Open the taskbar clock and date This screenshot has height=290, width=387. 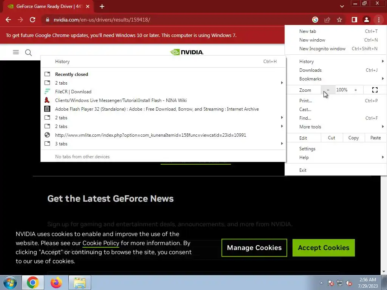368,283
